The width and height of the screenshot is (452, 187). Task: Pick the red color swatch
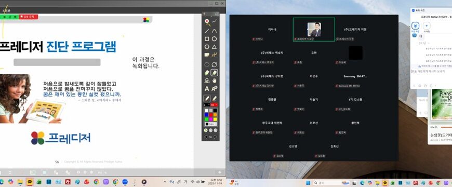211,115
